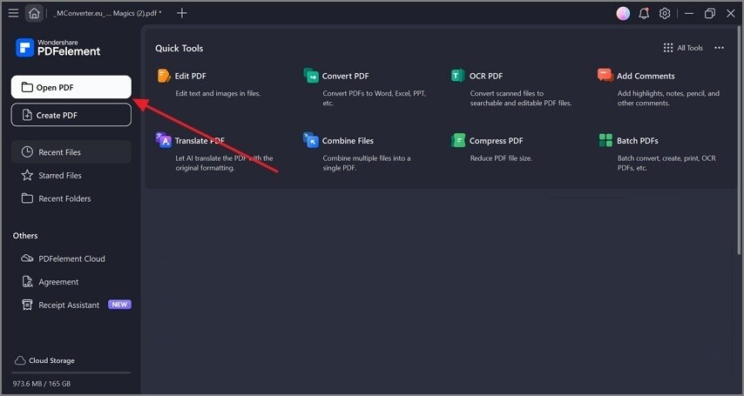This screenshot has height=396, width=744.
Task: Check the notifications bell
Action: [644, 13]
